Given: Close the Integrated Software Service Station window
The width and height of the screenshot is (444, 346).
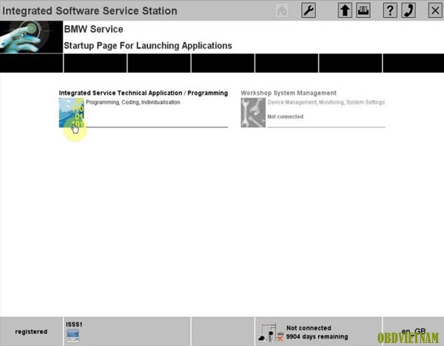Looking at the screenshot, I should [435, 11].
